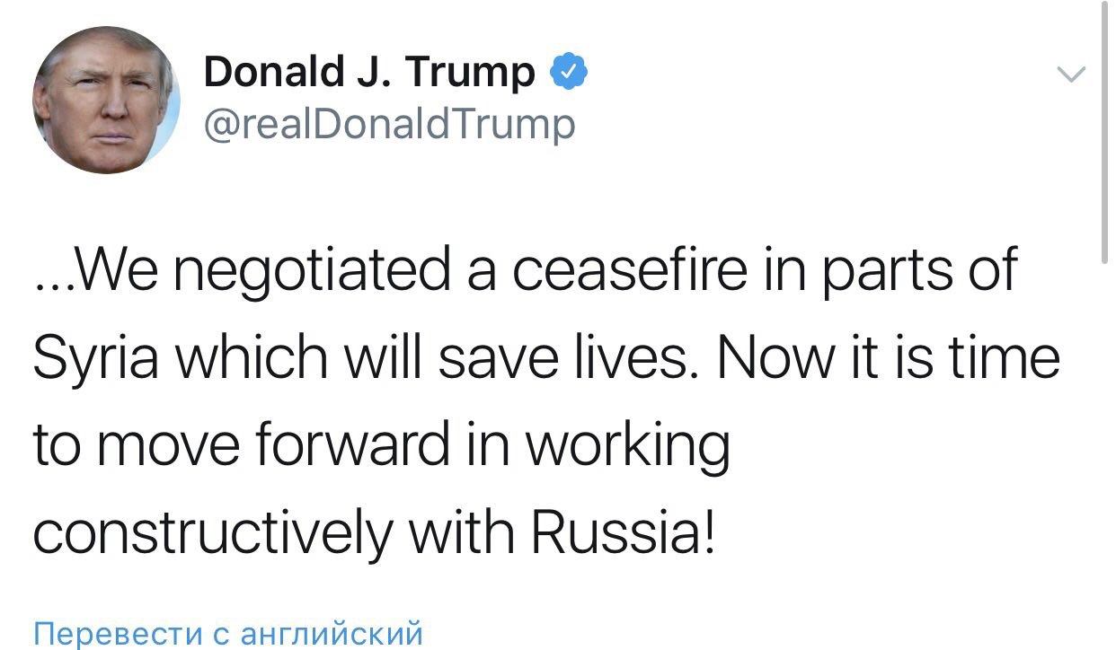This screenshot has height=650, width=1116.
Task: Click the word 'move' in the tweet
Action: tap(181, 446)
